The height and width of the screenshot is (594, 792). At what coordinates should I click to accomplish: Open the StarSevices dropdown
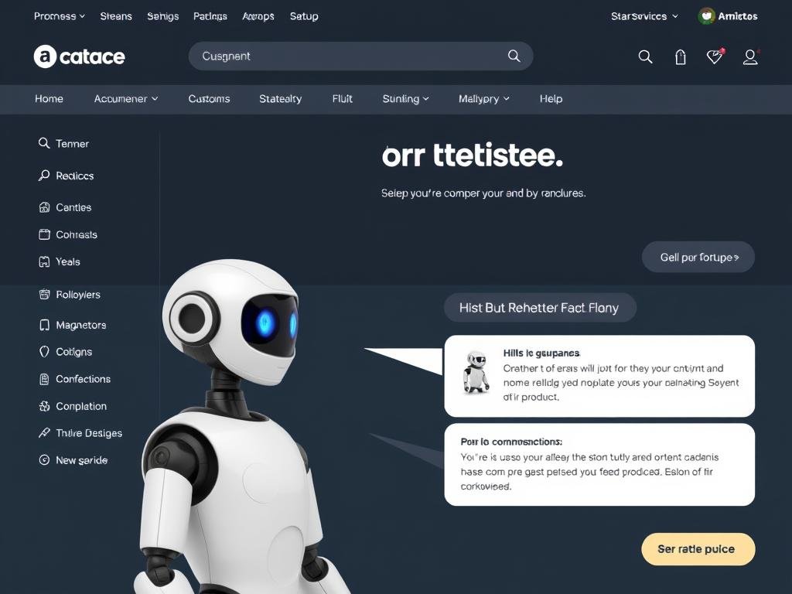click(644, 16)
